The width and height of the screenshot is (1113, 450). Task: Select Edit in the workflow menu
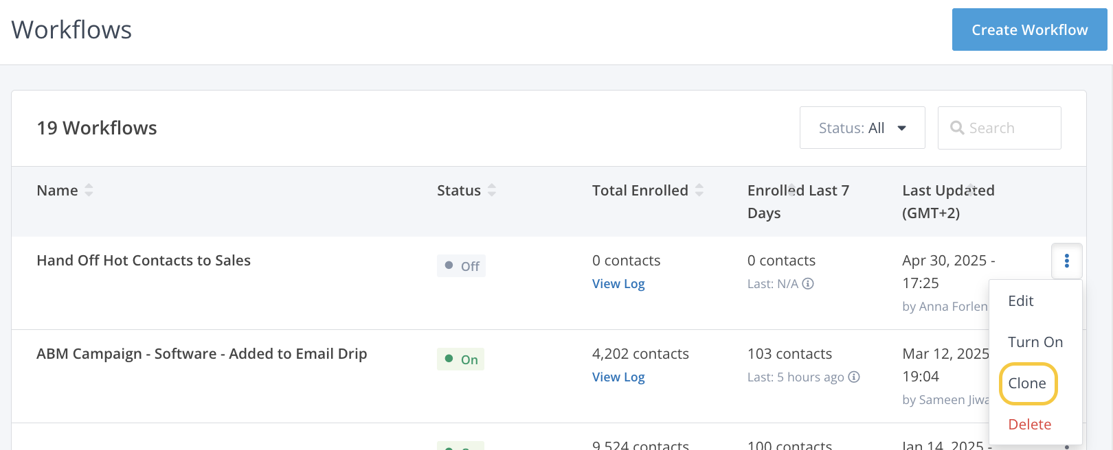[x=1020, y=301]
